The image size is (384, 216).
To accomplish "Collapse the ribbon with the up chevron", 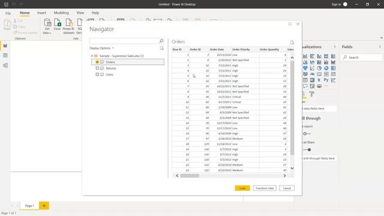I will [382, 38].
